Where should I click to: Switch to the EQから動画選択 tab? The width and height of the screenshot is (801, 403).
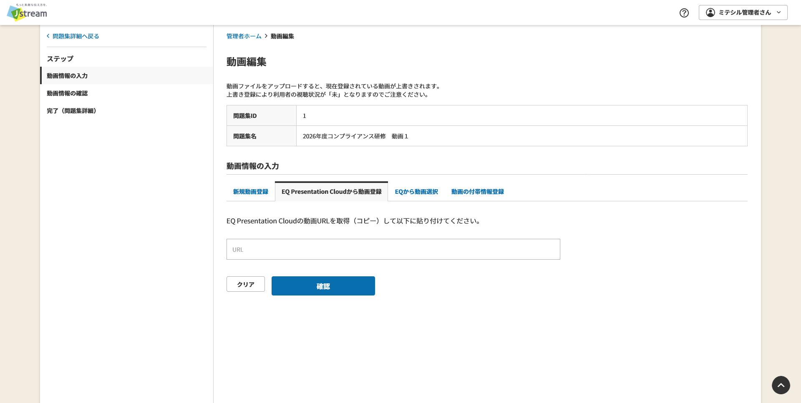tap(416, 192)
